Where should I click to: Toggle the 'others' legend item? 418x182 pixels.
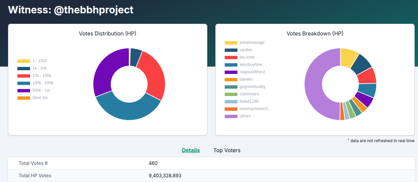point(244,116)
